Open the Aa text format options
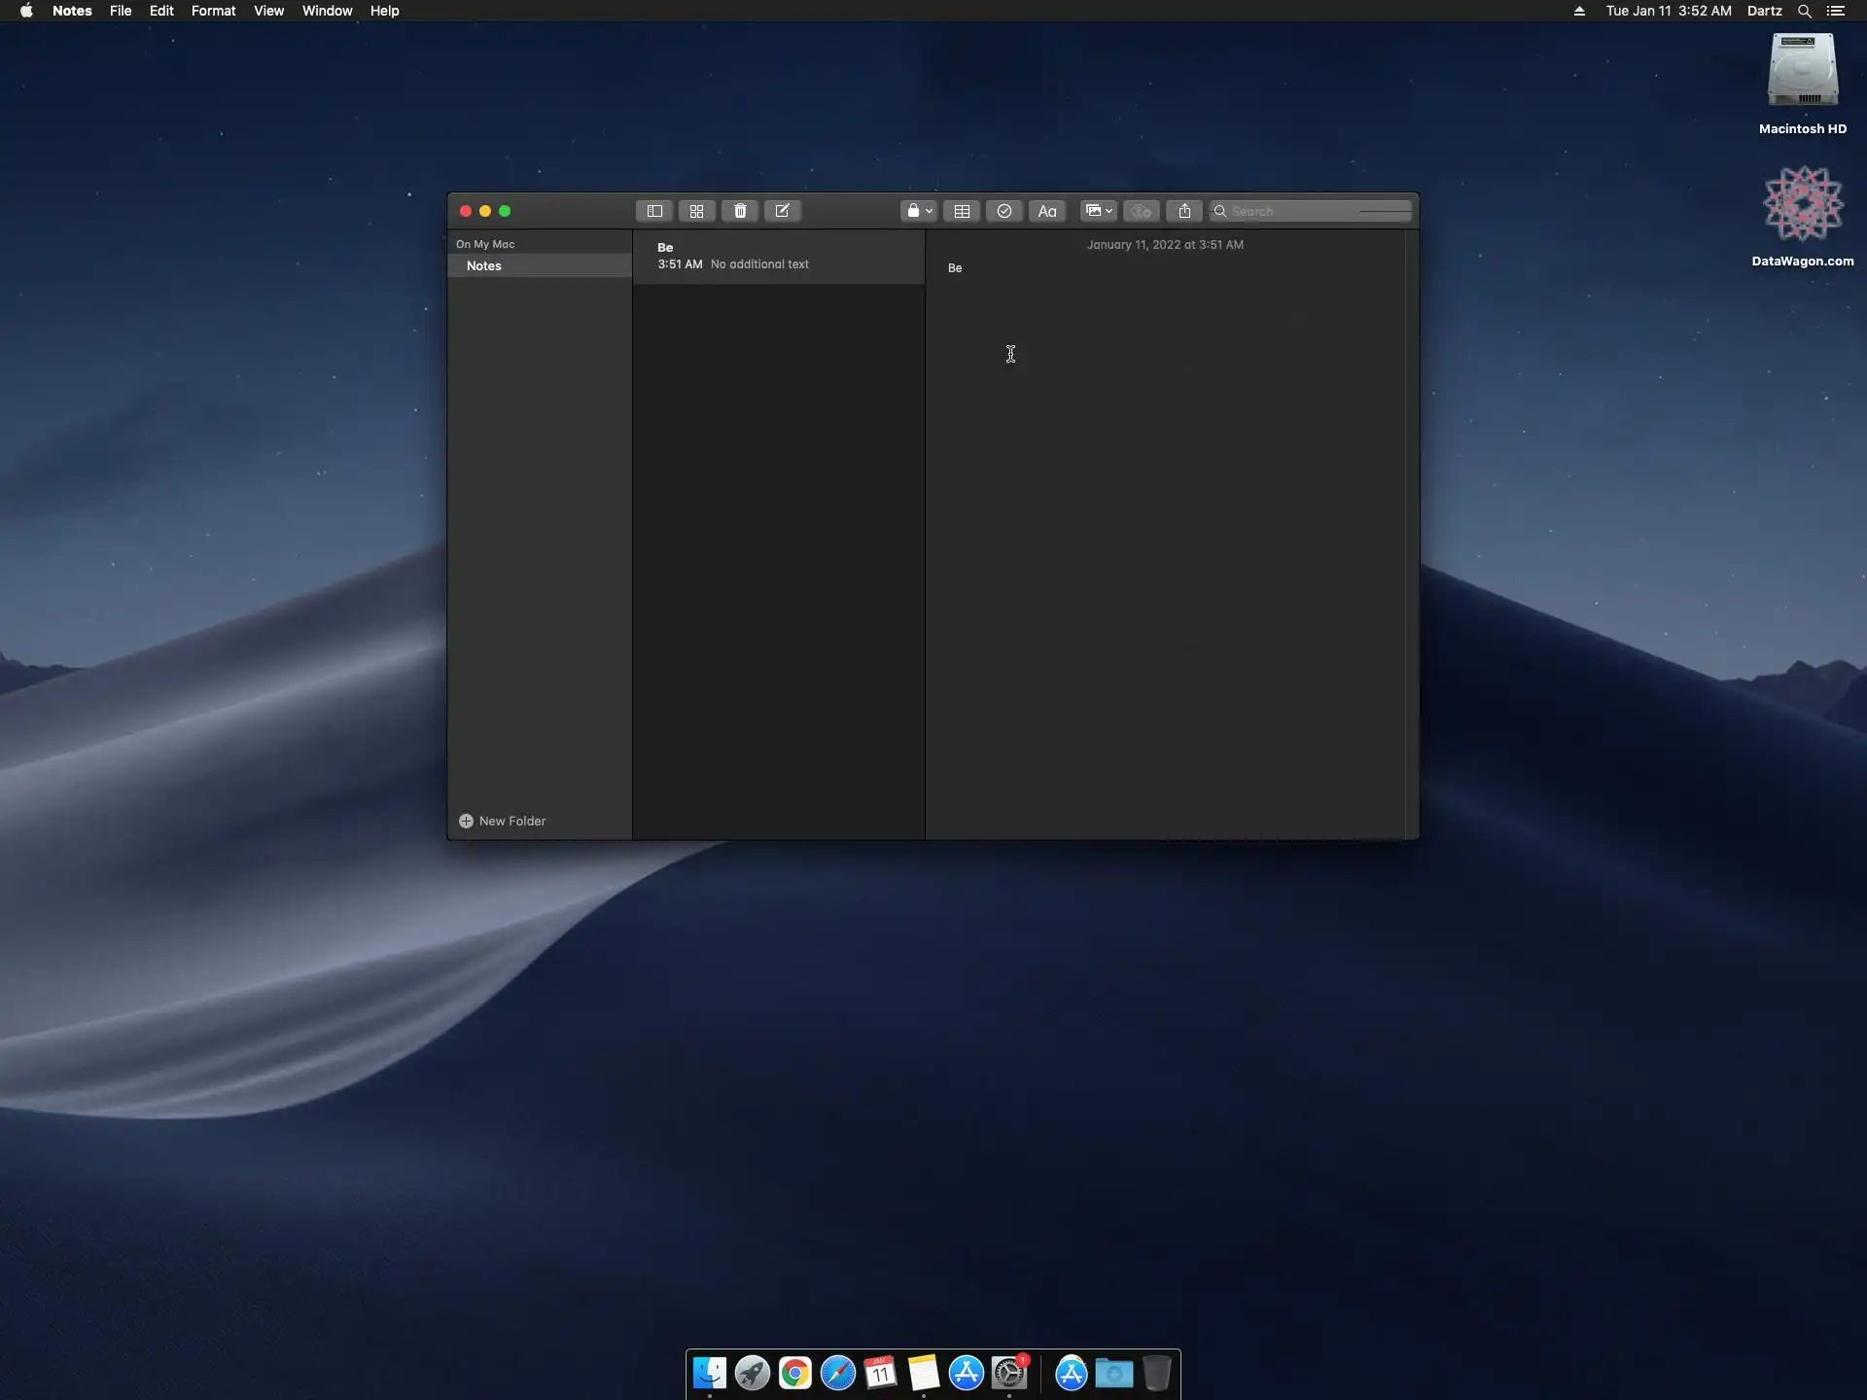 click(1047, 211)
